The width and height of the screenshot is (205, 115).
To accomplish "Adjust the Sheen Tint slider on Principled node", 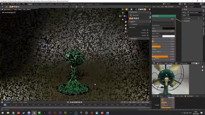I will tap(163, 57).
